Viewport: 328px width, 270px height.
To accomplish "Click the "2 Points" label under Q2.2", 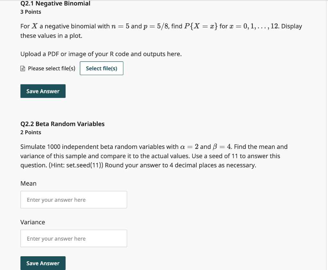I will point(30,132).
